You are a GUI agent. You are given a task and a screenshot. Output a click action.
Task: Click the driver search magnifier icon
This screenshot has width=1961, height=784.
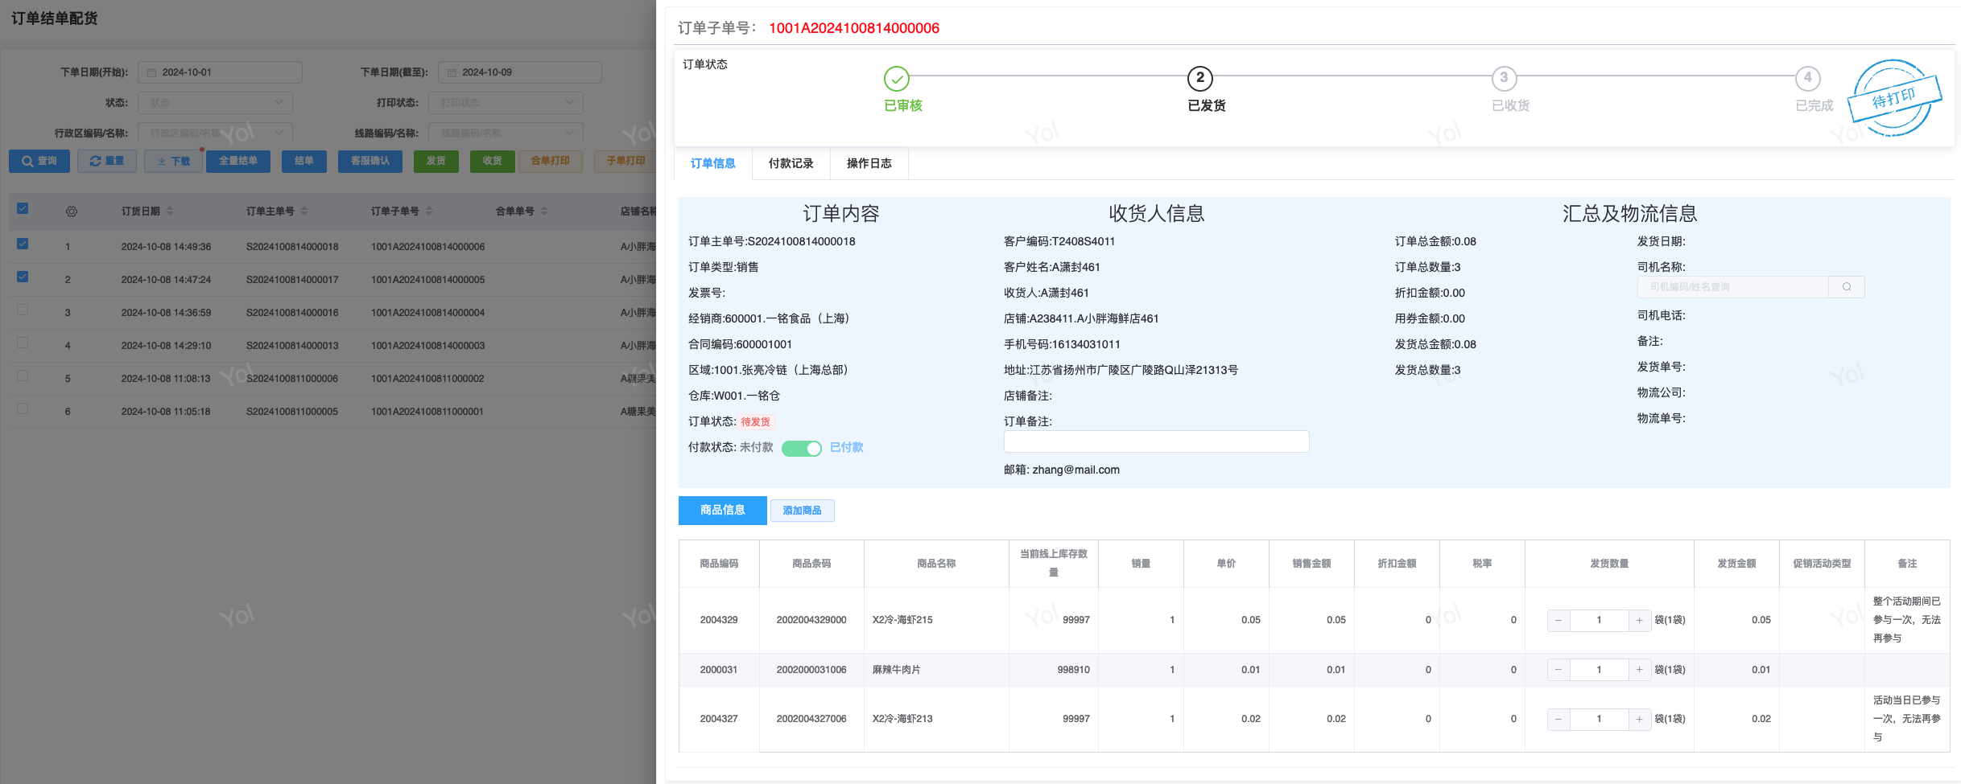[1846, 287]
